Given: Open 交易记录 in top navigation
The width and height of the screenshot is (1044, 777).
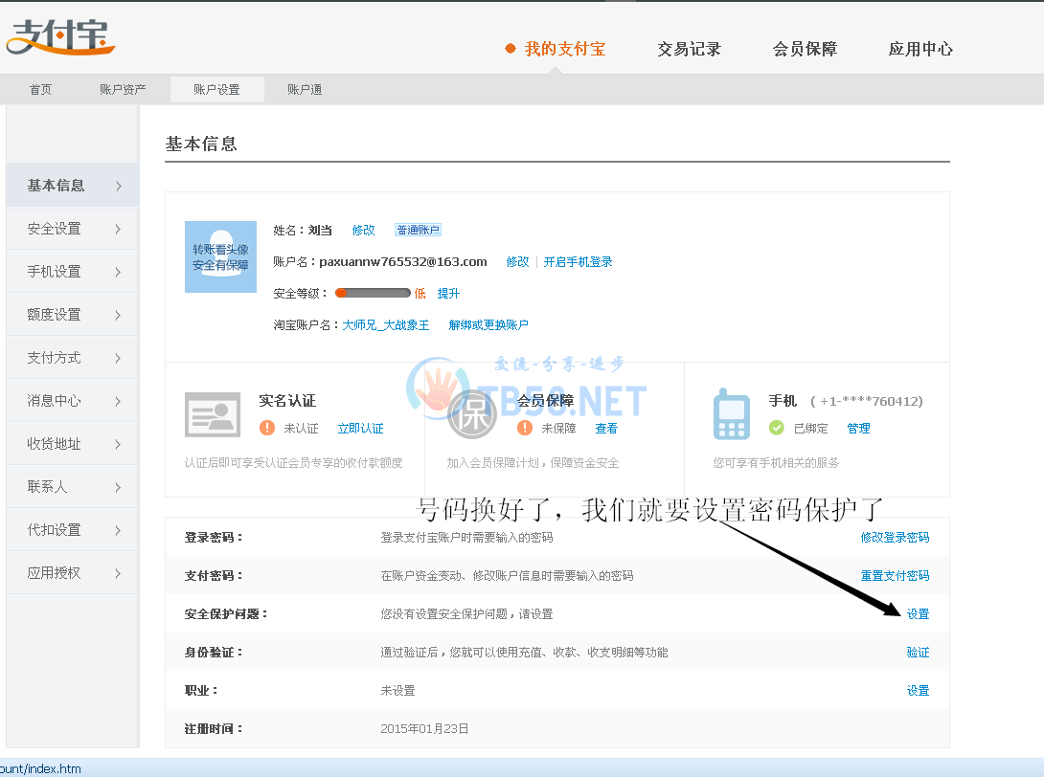Looking at the screenshot, I should tap(689, 49).
